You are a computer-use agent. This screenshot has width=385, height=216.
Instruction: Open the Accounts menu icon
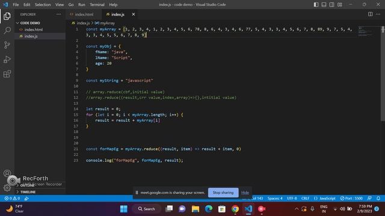pyautogui.click(x=7, y=173)
